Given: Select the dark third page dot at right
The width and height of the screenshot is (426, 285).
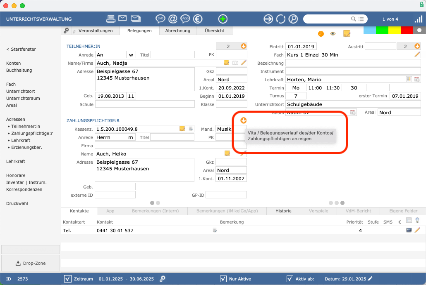Looking at the screenshot, I should click(342, 203).
